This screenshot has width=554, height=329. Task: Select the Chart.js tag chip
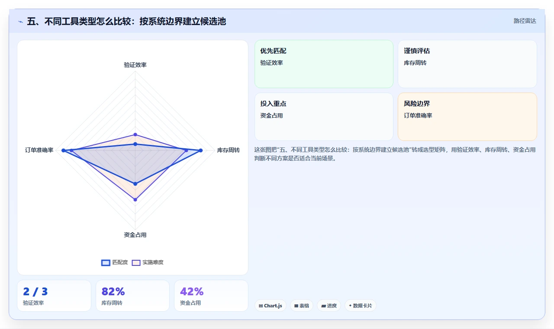(x=270, y=306)
